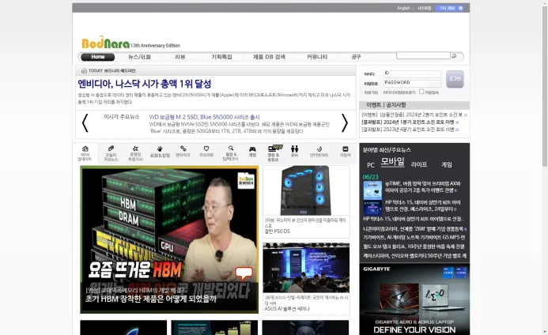Screen dimensions: 548x335
Task: Show next news with right arrow
Action: point(345,123)
